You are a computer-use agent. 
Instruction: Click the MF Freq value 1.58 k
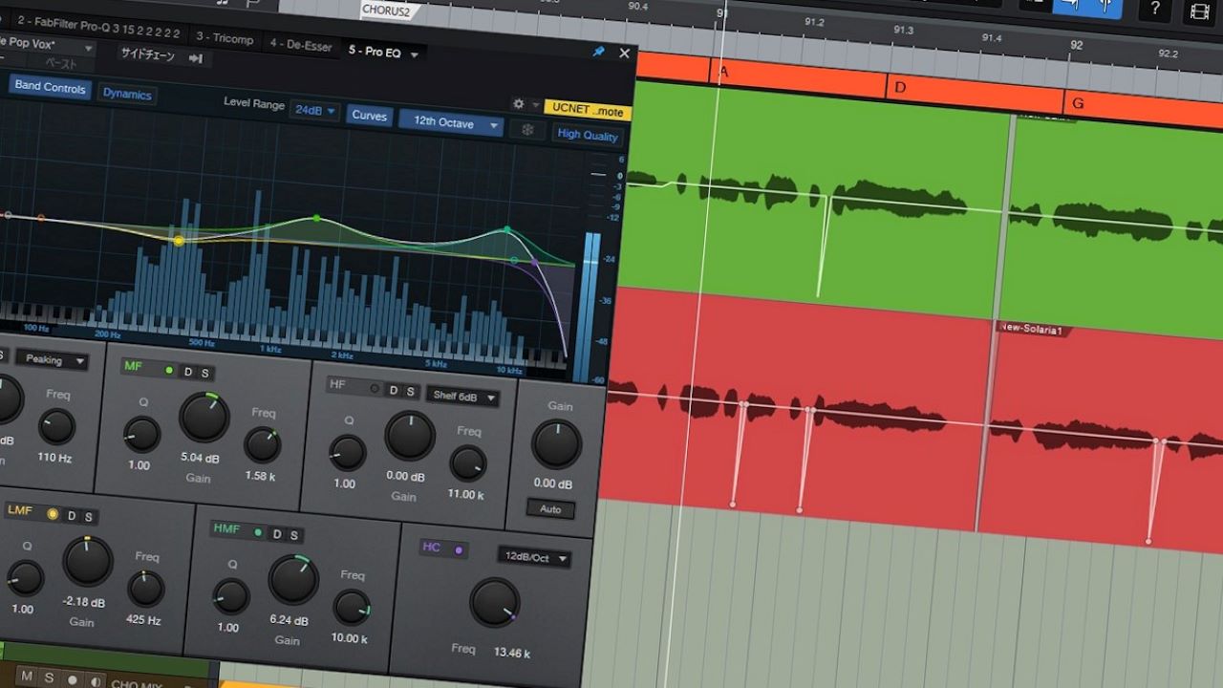[261, 476]
